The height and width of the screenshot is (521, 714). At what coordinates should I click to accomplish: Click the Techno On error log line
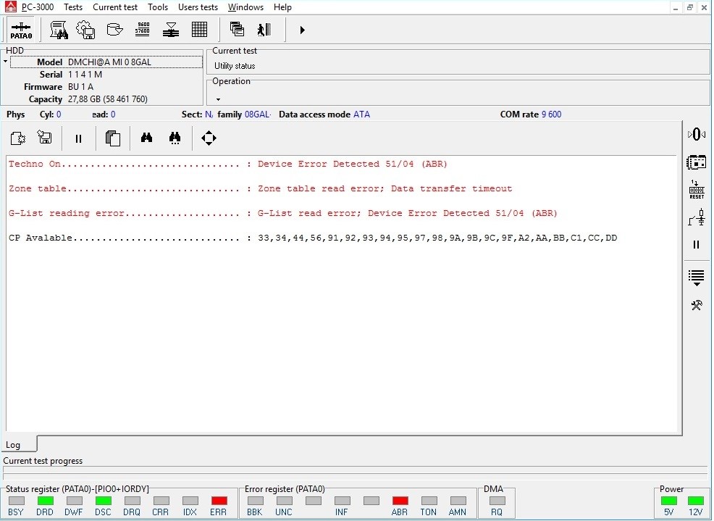(228, 164)
